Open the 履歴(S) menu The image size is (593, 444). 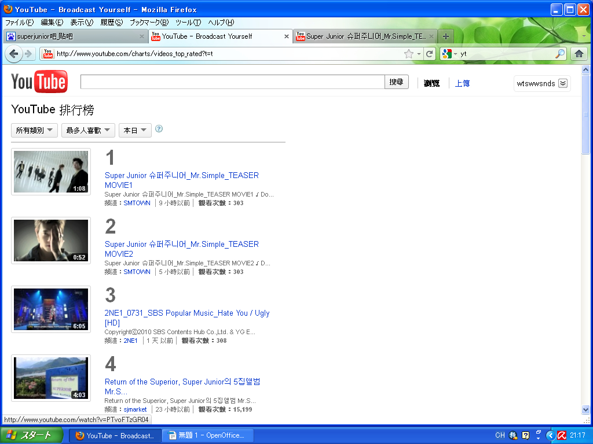click(x=112, y=23)
